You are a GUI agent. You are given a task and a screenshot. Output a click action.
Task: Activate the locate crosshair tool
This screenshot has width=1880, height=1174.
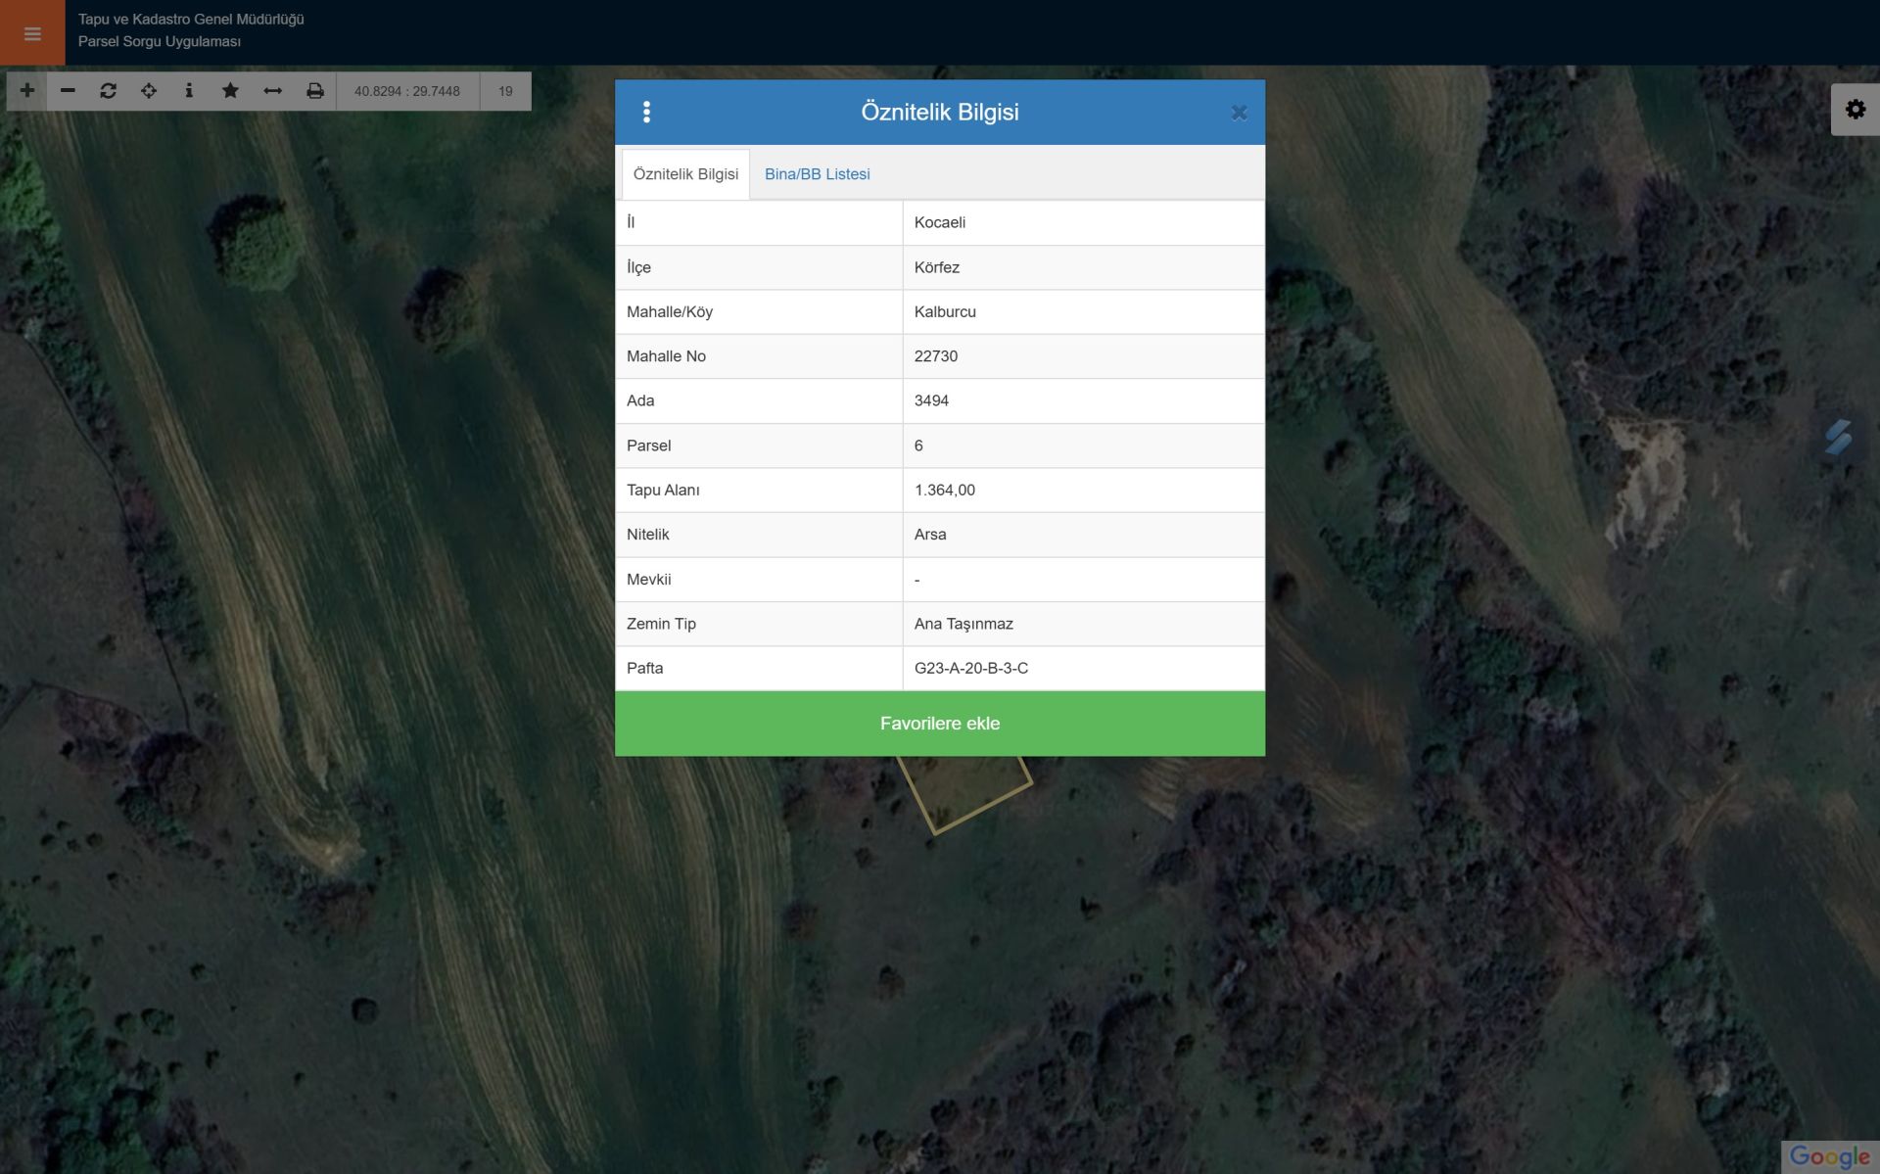pyautogui.click(x=149, y=90)
